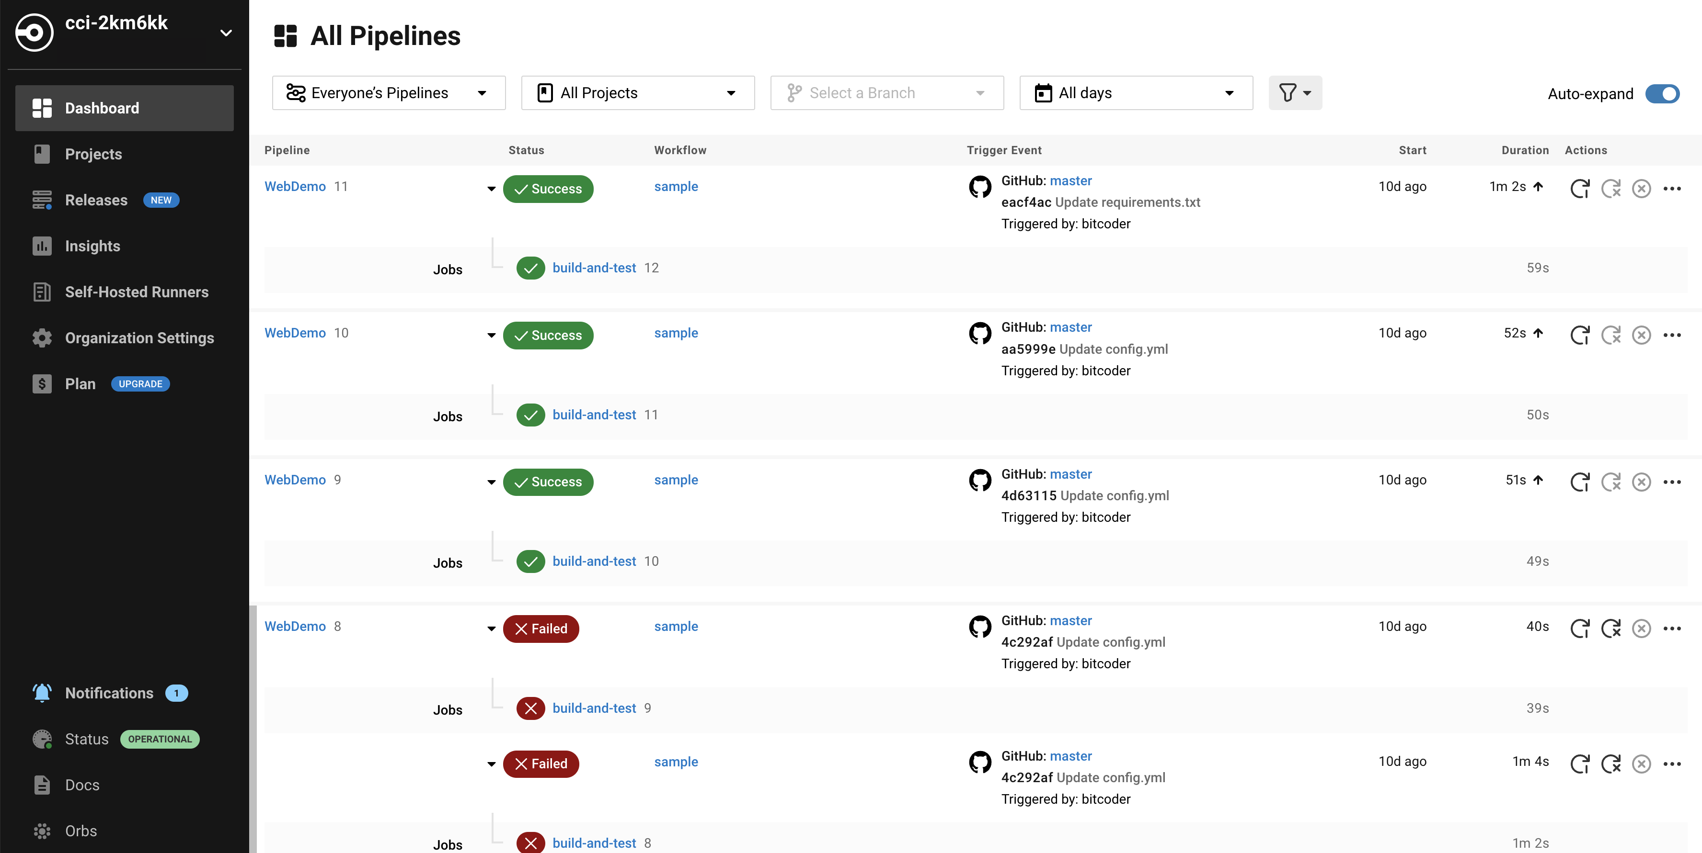The image size is (1702, 853).
Task: Click success icon of build-and-test 12
Action: point(530,268)
